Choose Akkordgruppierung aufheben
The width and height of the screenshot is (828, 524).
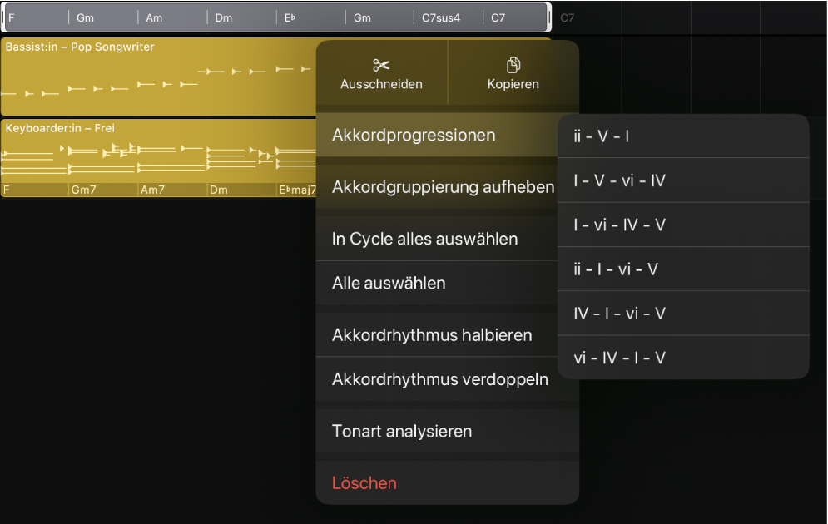[x=443, y=187]
